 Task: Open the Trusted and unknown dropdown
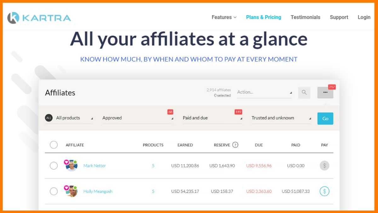281,118
